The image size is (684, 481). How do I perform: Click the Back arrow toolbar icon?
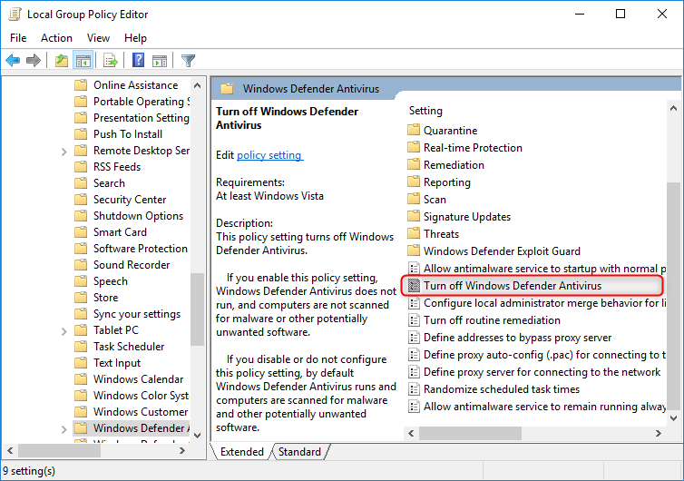pos(13,61)
